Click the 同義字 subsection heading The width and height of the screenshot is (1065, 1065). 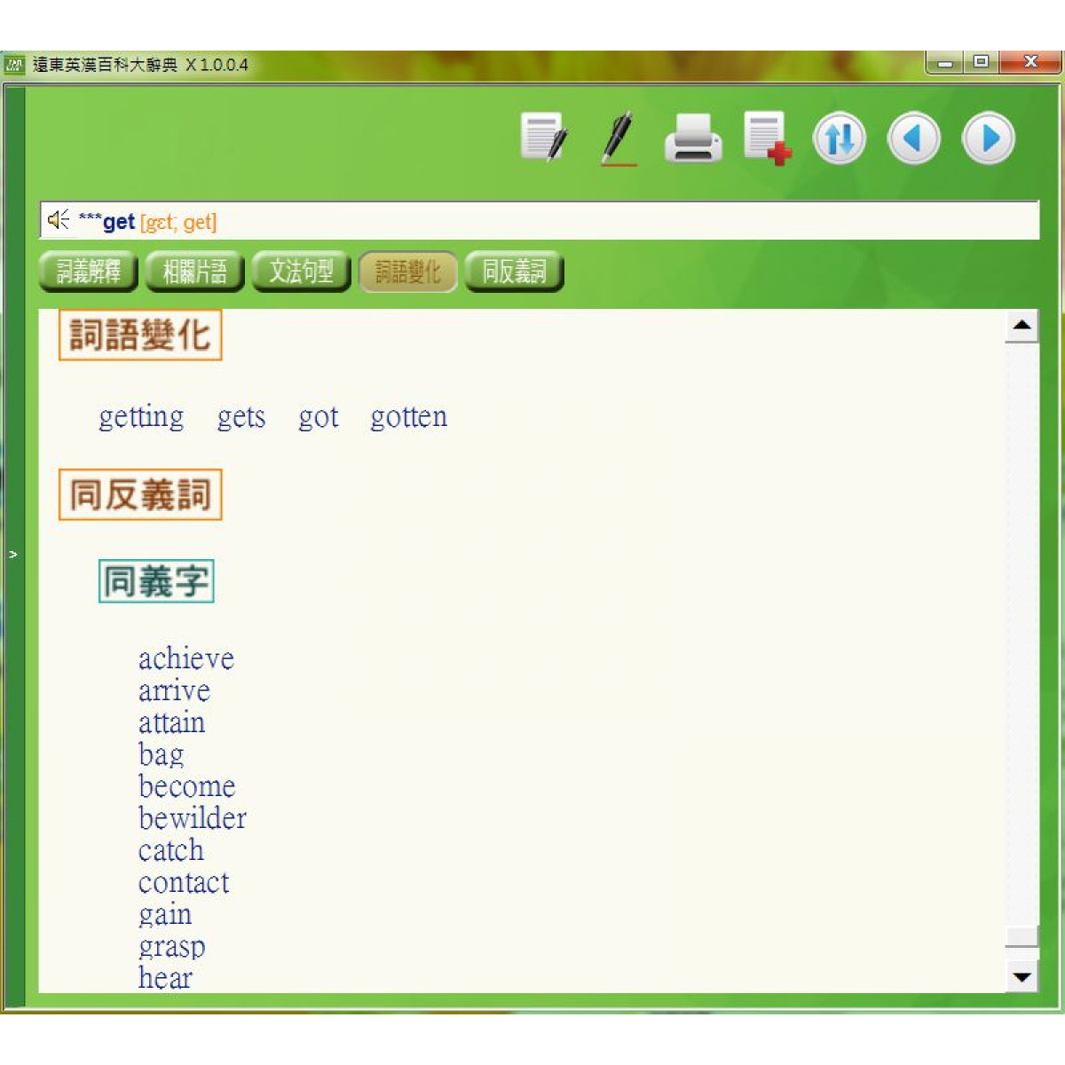(x=156, y=581)
